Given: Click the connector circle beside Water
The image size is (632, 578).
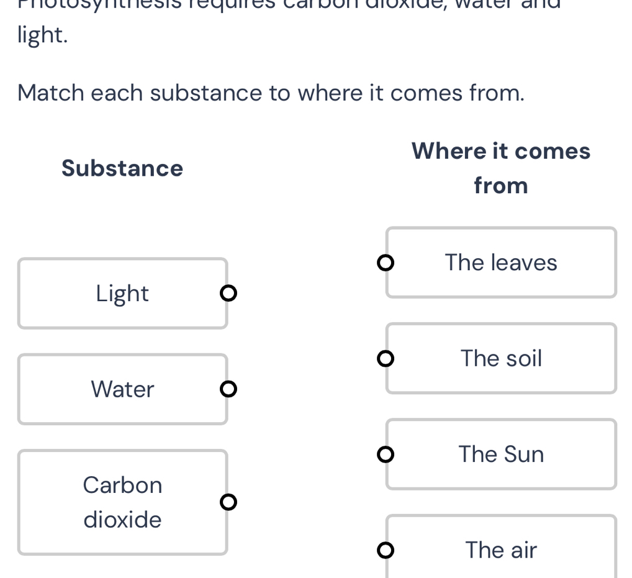Looking at the screenshot, I should tap(228, 389).
